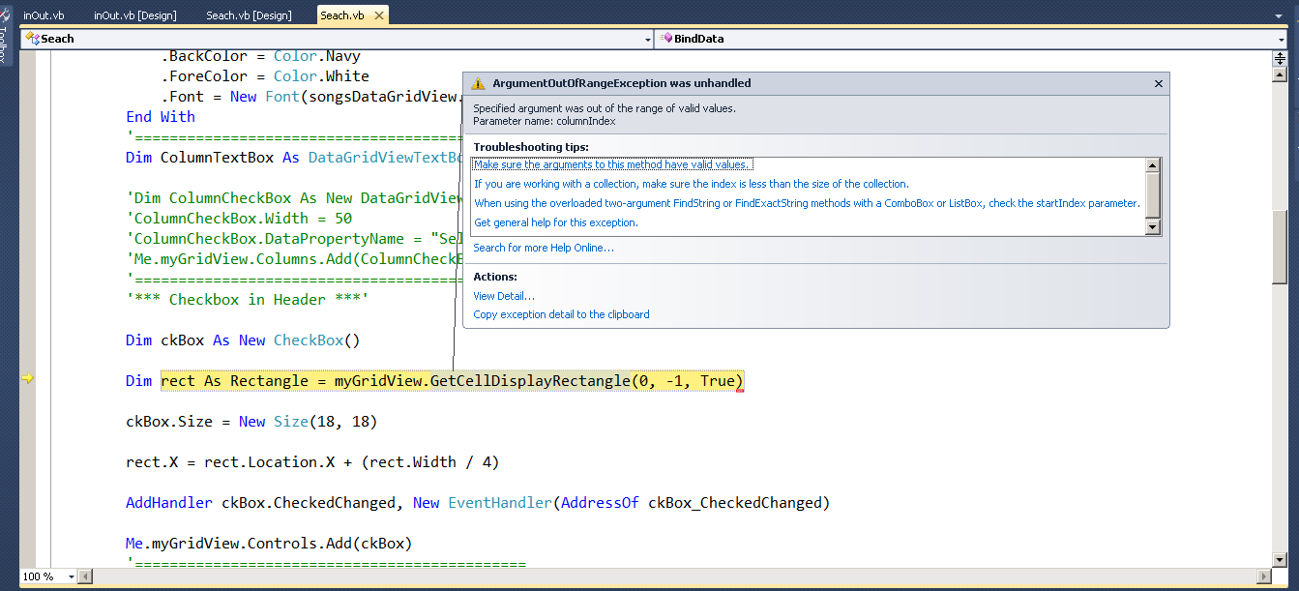Copy exception detail to the clipboard
This screenshot has width=1299, height=591.
(x=561, y=314)
